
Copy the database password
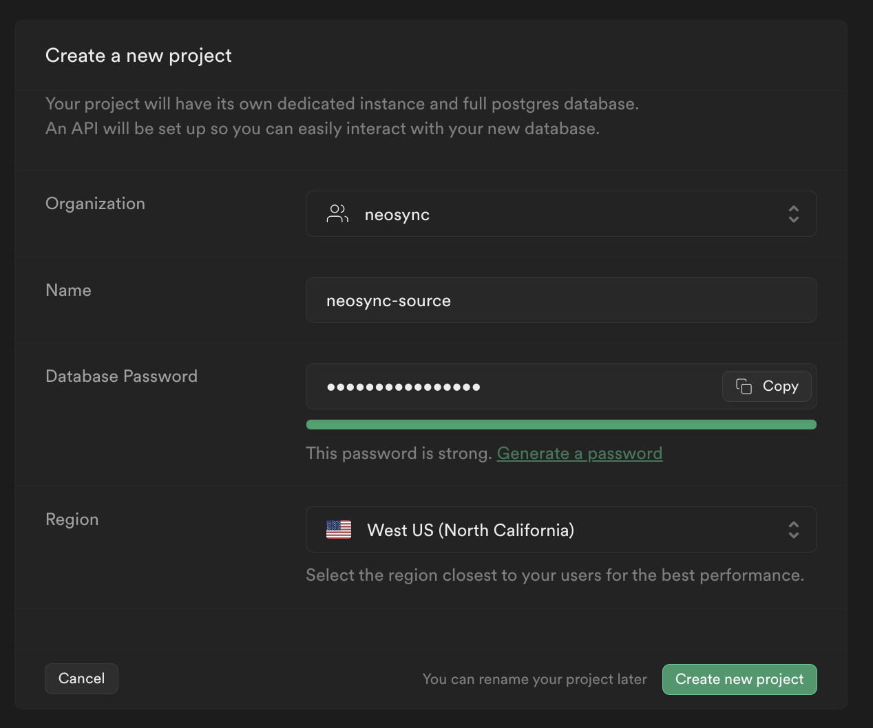pyautogui.click(x=767, y=386)
